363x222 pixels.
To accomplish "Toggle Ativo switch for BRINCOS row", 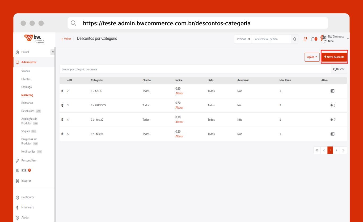I will (x=332, y=105).
